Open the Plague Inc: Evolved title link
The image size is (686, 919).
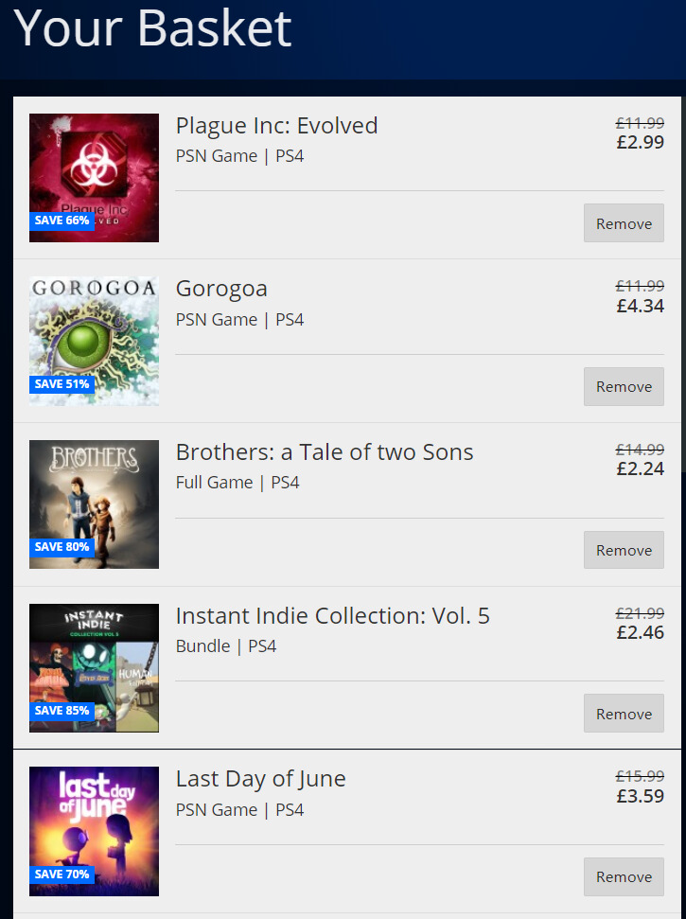(276, 126)
